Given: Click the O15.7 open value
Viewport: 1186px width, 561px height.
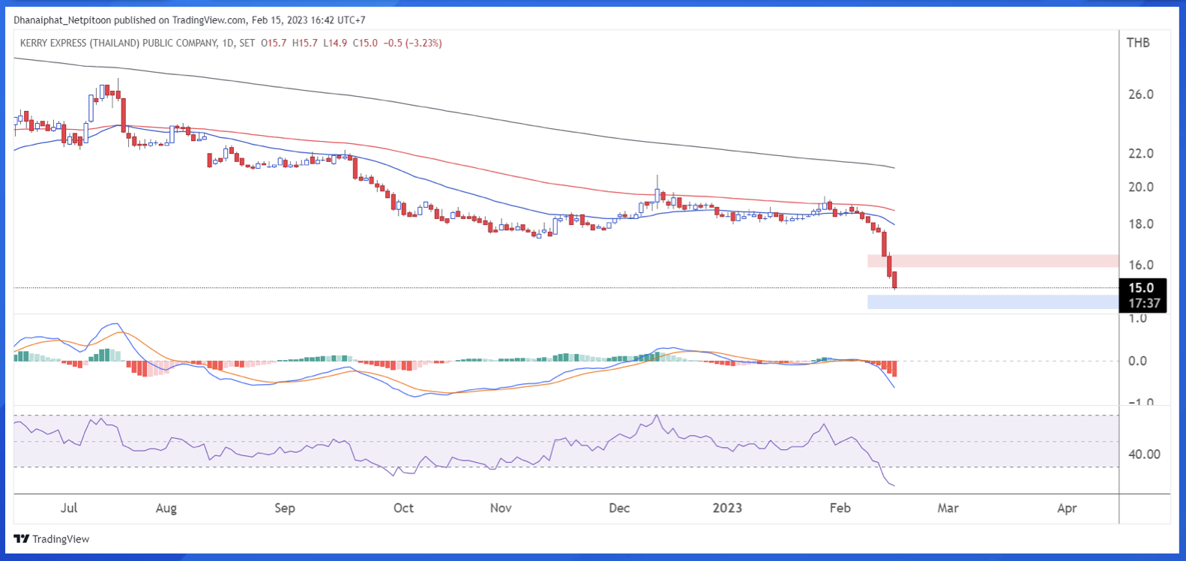Looking at the screenshot, I should (x=274, y=43).
